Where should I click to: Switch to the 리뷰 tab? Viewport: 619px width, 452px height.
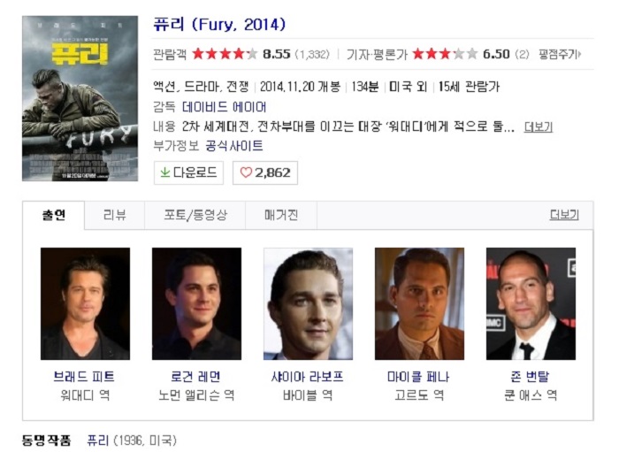pos(114,215)
